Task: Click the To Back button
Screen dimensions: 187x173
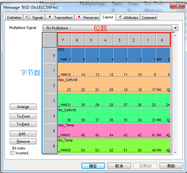Action: [x=23, y=124]
